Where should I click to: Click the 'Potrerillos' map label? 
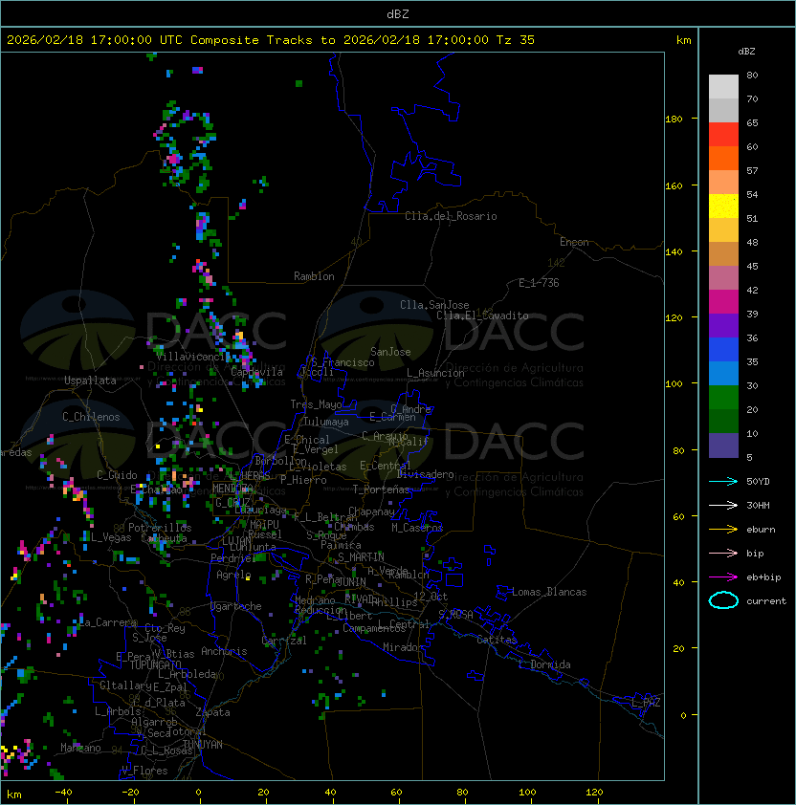pos(160,528)
